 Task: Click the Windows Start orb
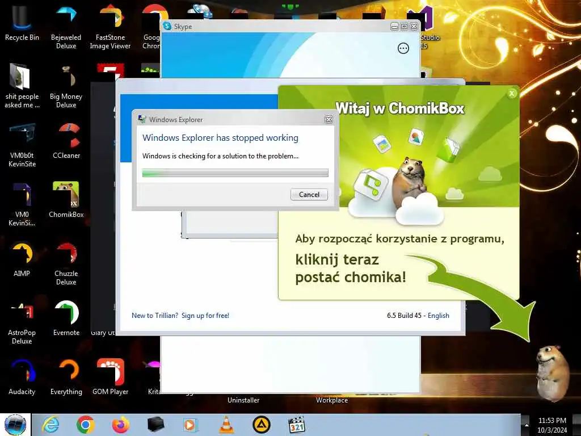point(15,425)
